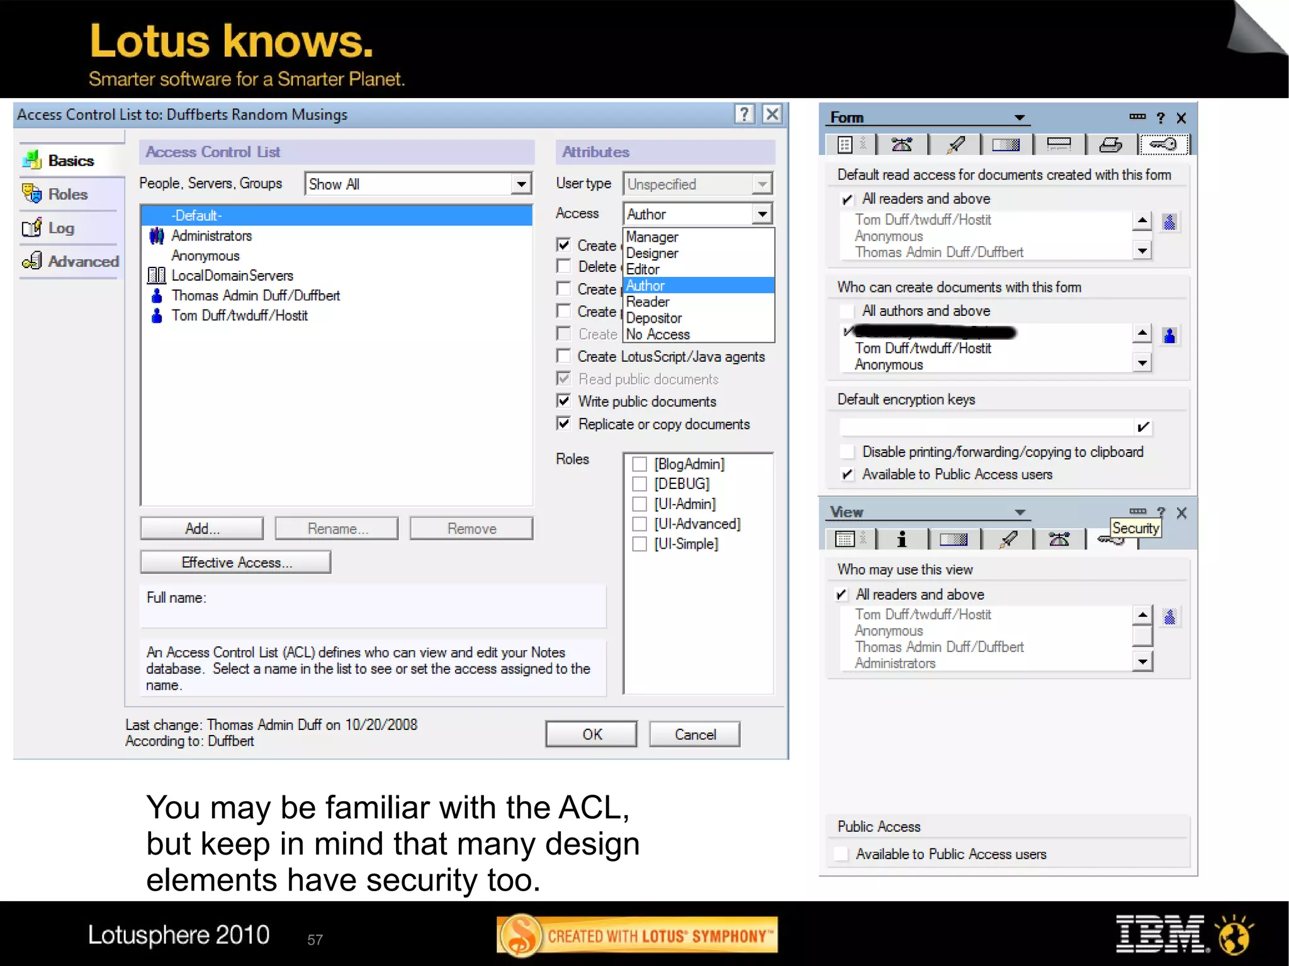Open address book icon beside form readers list
This screenshot has height=966, width=1289.
tap(1169, 222)
